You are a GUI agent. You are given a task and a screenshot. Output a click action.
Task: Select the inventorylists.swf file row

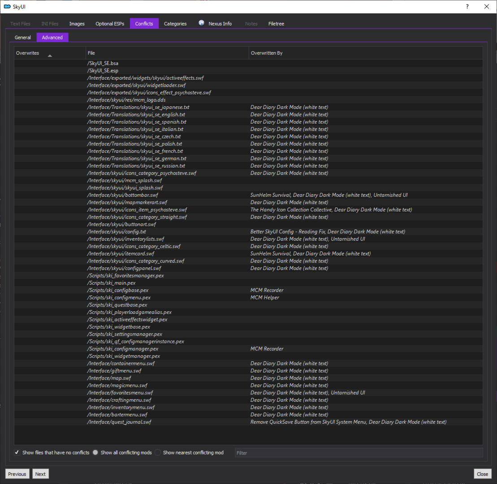coord(248,239)
